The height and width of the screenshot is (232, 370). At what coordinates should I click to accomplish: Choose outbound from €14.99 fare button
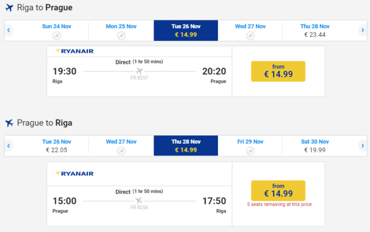coord(278,72)
